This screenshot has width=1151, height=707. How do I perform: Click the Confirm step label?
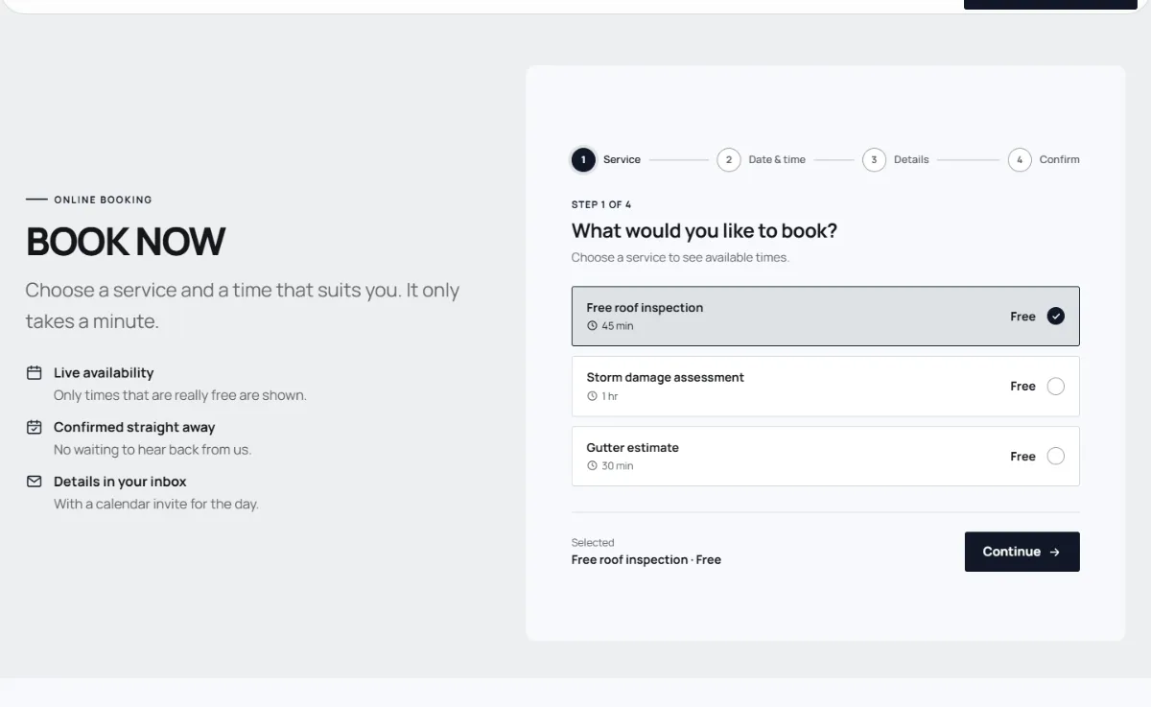pyautogui.click(x=1060, y=160)
